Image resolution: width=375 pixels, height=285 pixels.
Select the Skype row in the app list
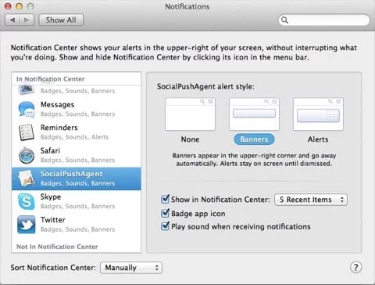click(x=77, y=201)
